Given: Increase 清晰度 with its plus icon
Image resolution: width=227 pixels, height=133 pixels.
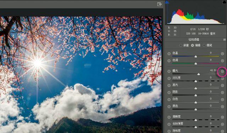Looking at the screenshot, I should tap(222, 117).
